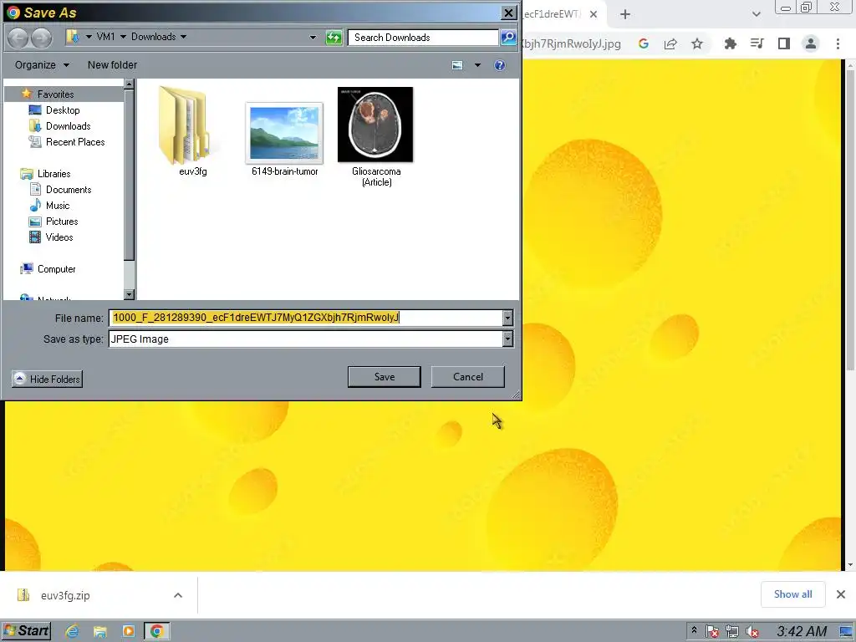
Task: Click the navigation pane scroll down arrow
Action: 130,295
